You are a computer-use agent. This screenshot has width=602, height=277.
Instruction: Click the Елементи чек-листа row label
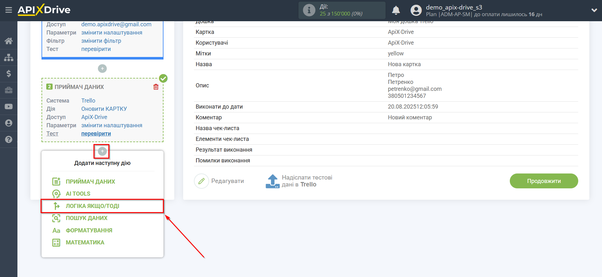(222, 139)
